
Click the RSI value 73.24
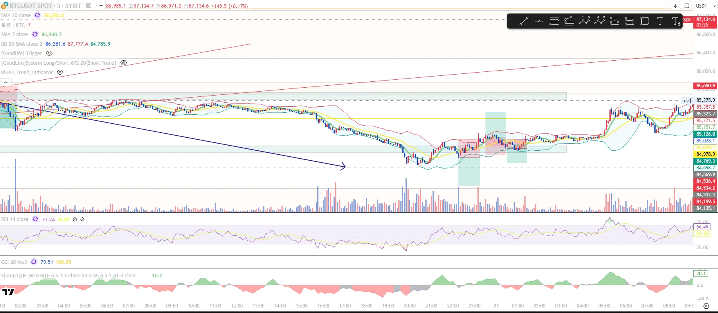[x=48, y=219]
